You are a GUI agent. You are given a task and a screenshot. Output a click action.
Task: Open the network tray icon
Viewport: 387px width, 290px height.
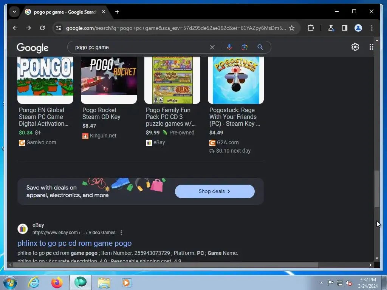point(340,283)
